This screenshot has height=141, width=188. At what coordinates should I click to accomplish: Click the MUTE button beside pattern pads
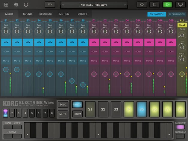63,114
